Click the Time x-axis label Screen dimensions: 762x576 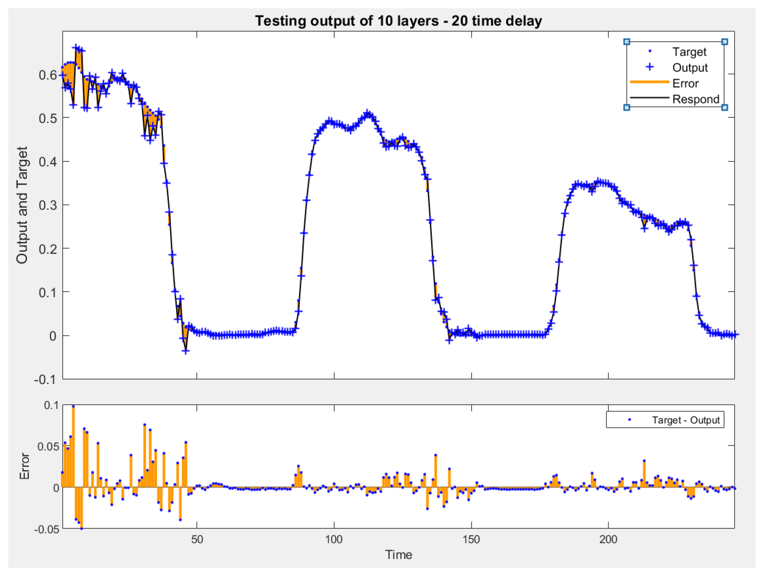click(x=398, y=554)
